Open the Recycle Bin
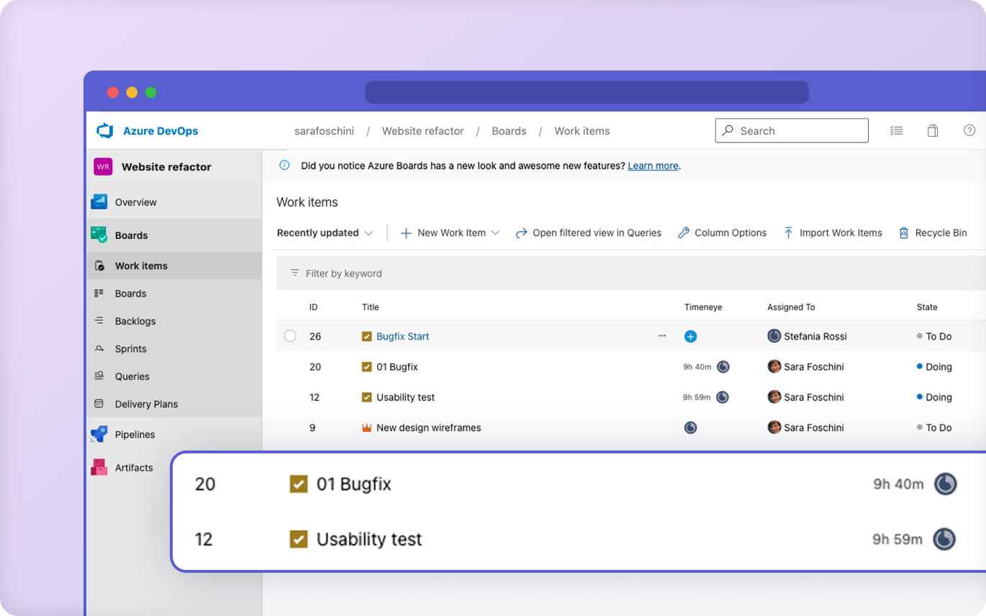The height and width of the screenshot is (616, 986). [933, 233]
